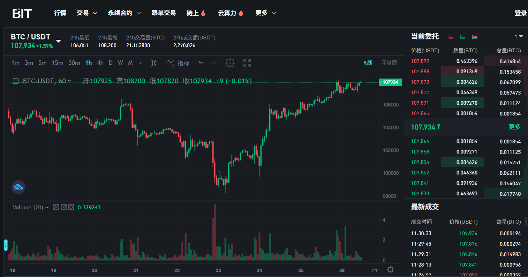Screen dimensions: 528x277
Task: Show only sell orders in order book
Action: click(x=450, y=37)
